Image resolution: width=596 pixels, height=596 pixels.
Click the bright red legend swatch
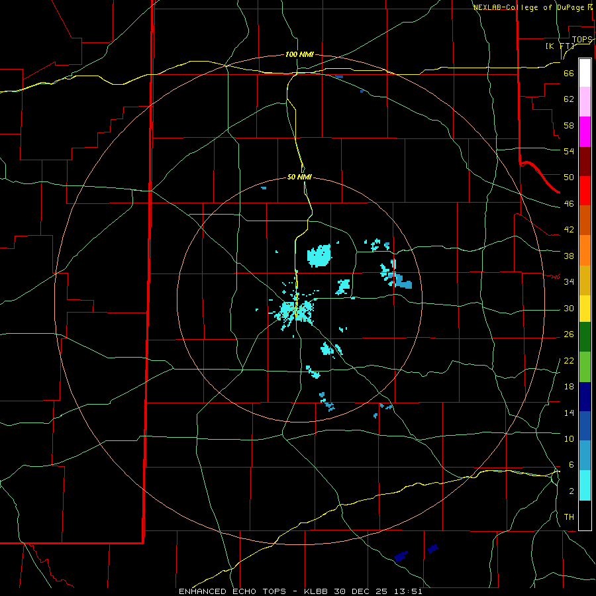point(585,191)
